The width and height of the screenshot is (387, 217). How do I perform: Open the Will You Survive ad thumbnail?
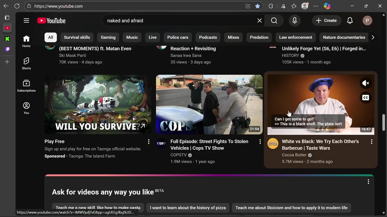coord(98,104)
